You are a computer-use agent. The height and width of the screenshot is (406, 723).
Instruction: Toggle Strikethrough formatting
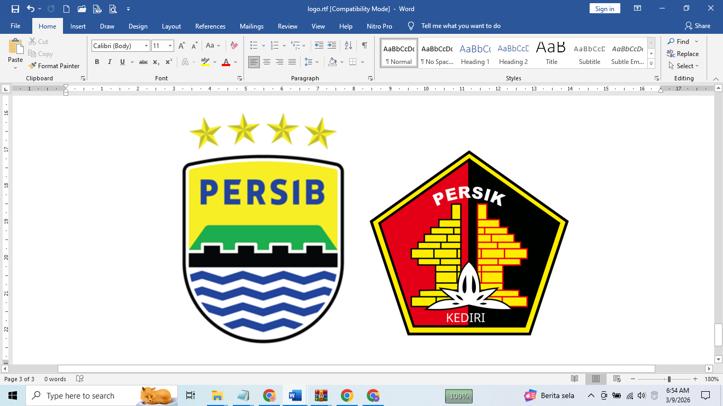click(143, 62)
